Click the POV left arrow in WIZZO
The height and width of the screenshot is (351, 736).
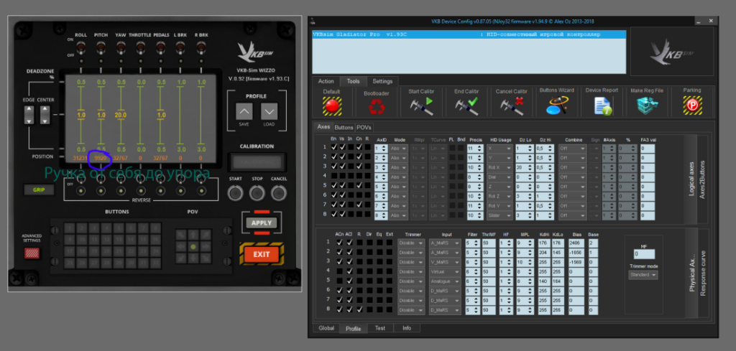coord(181,246)
